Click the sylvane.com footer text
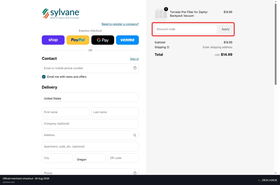The image size is (280, 185). pos(8,182)
